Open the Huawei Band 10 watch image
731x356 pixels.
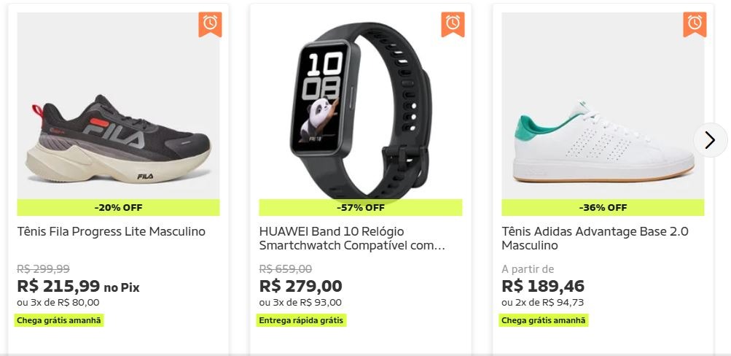[x=360, y=106]
